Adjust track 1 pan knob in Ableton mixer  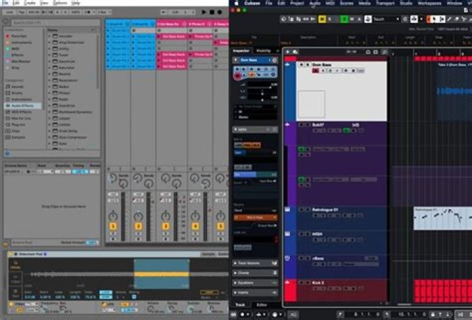tap(113, 216)
